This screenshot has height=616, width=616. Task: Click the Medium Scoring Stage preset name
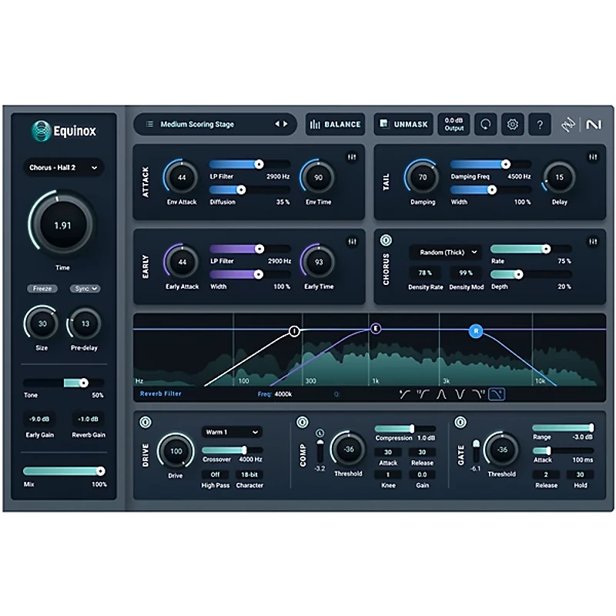[x=197, y=124]
